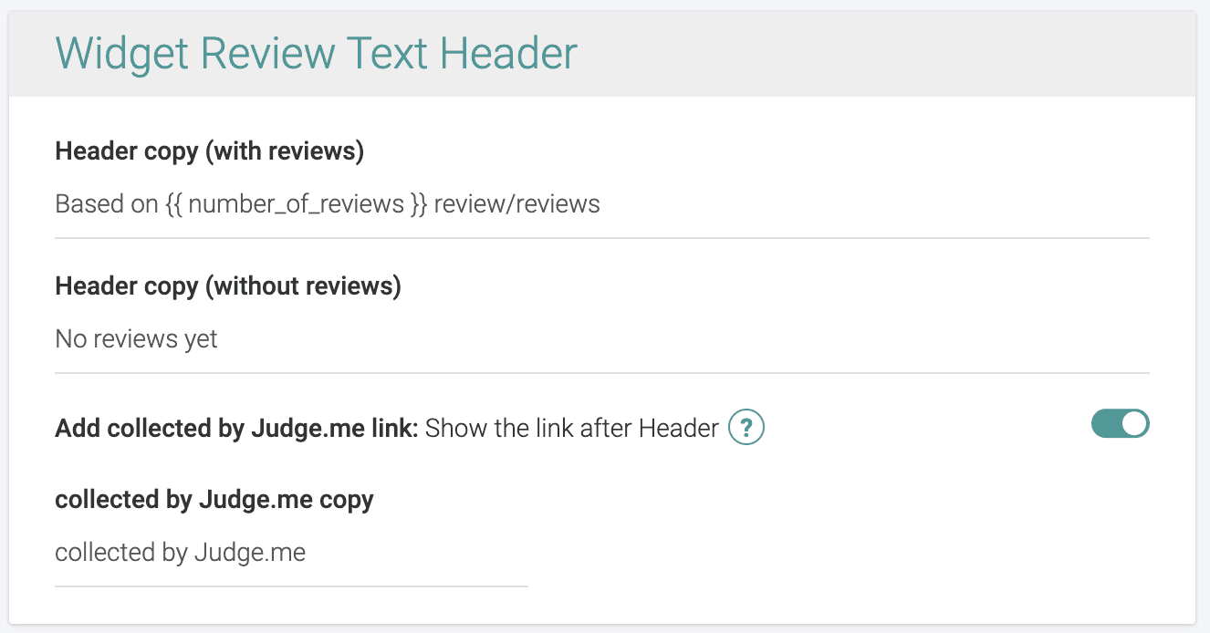Click the underline below the Judge.me copy field
Viewport: 1210px width, 633px height.
(x=291, y=586)
